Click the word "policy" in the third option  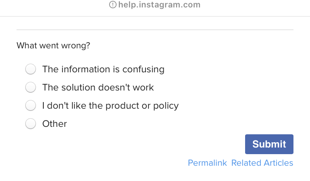coord(166,106)
